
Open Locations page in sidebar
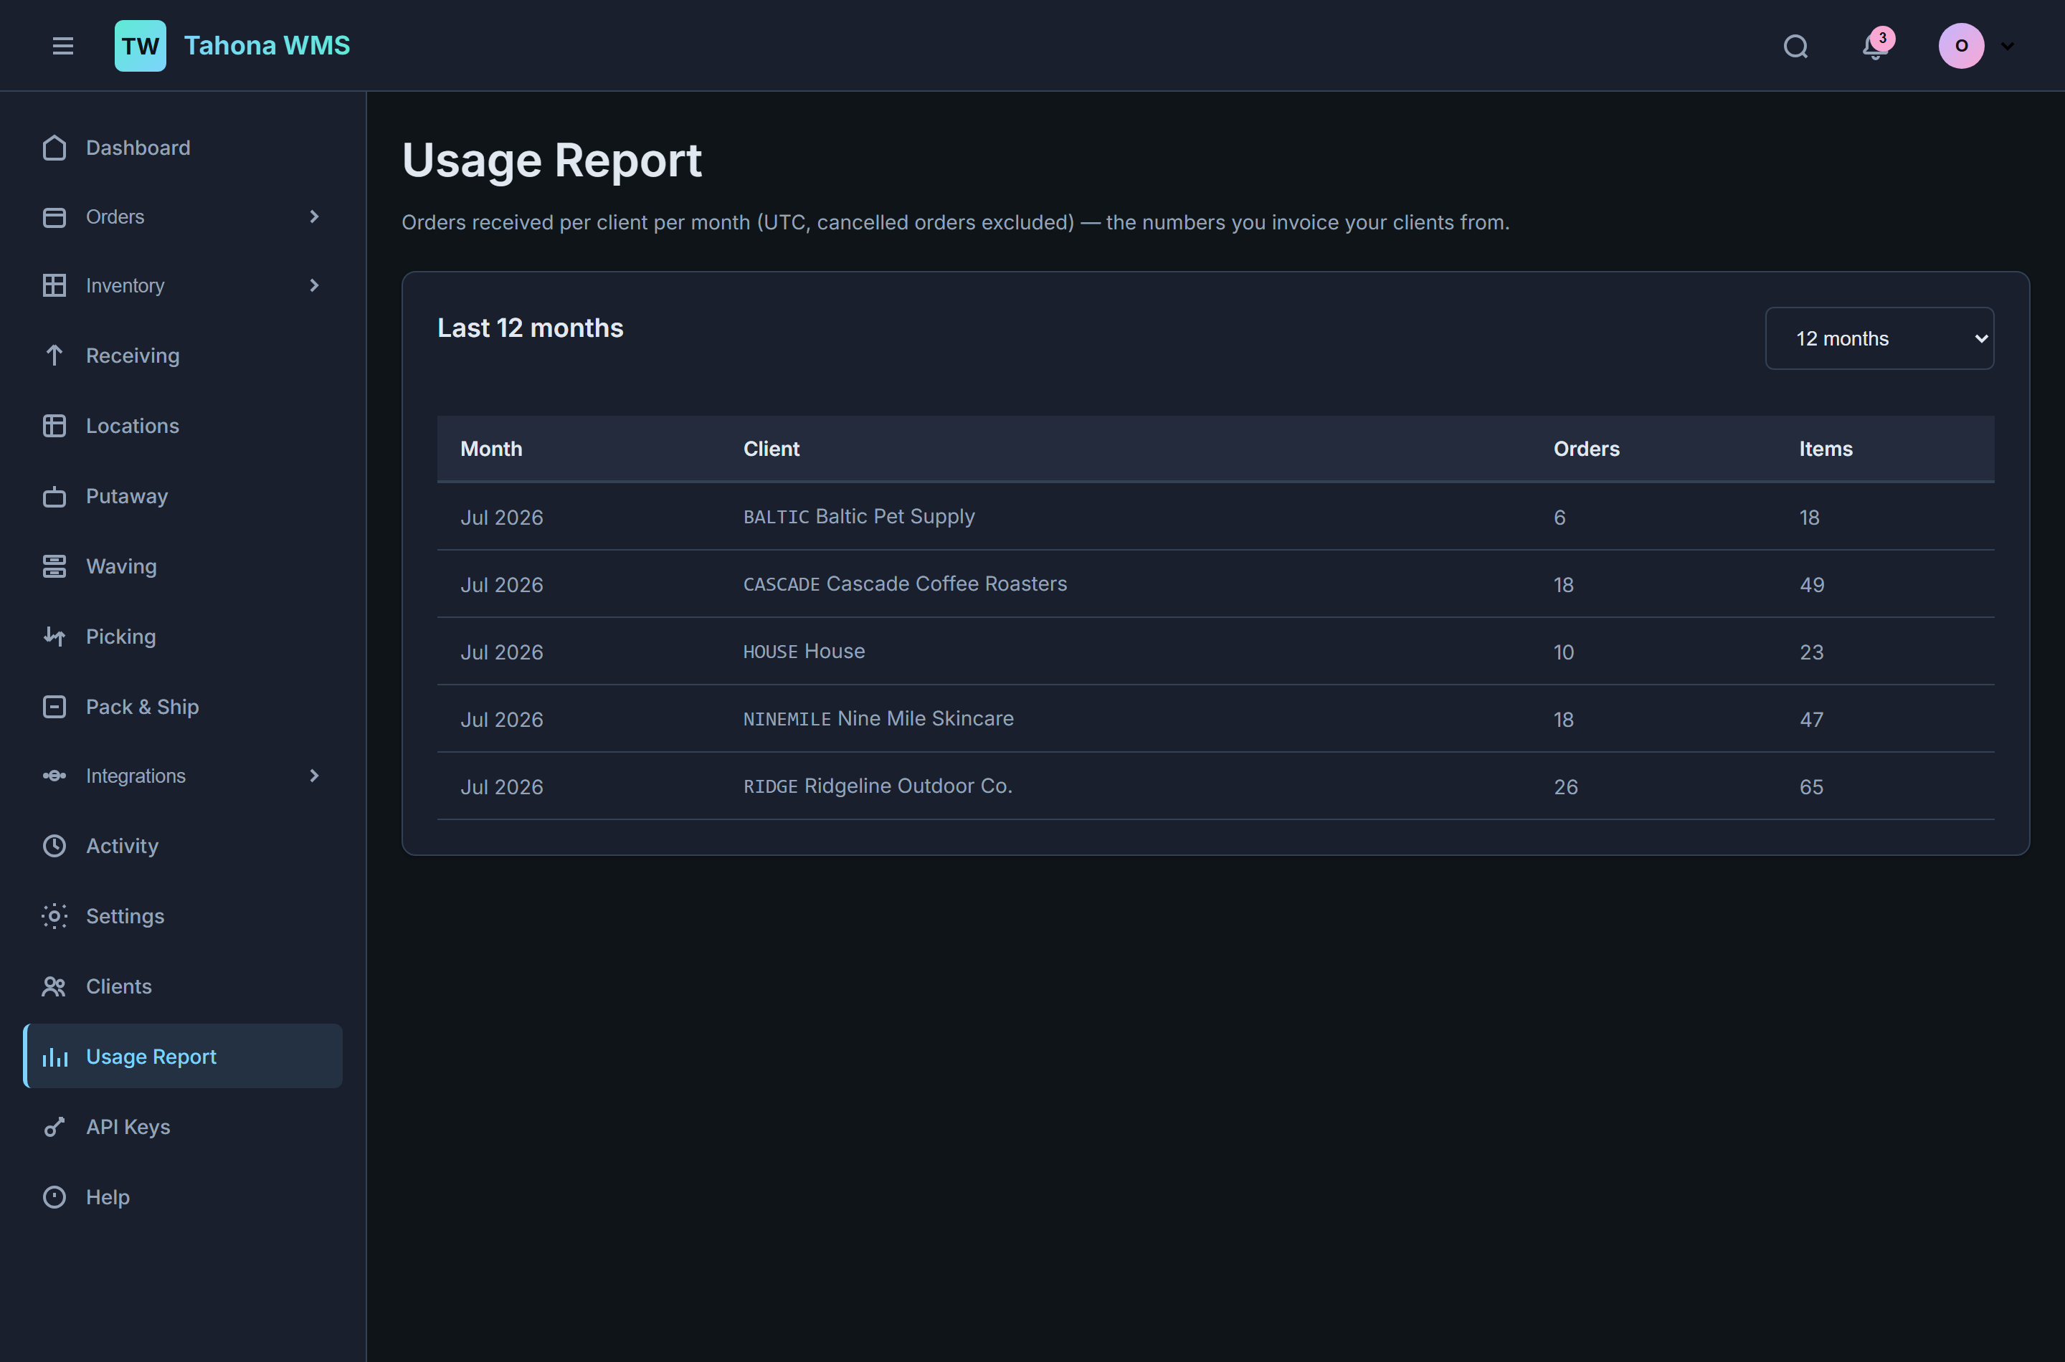click(x=182, y=426)
